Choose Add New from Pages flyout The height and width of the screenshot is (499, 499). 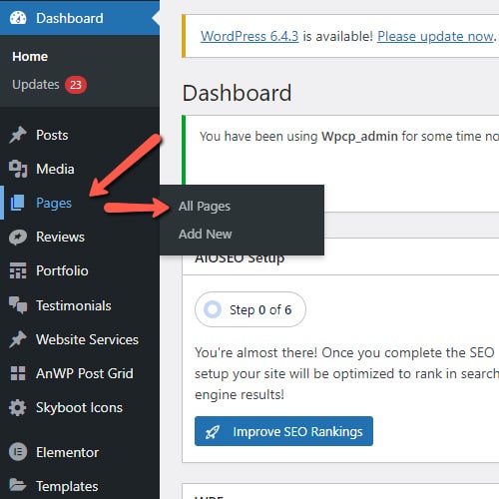(205, 235)
